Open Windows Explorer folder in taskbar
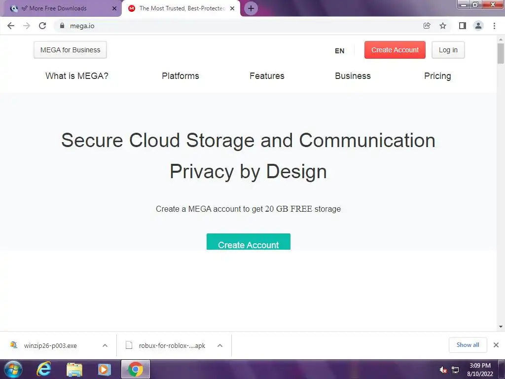The image size is (505, 379). (x=74, y=369)
